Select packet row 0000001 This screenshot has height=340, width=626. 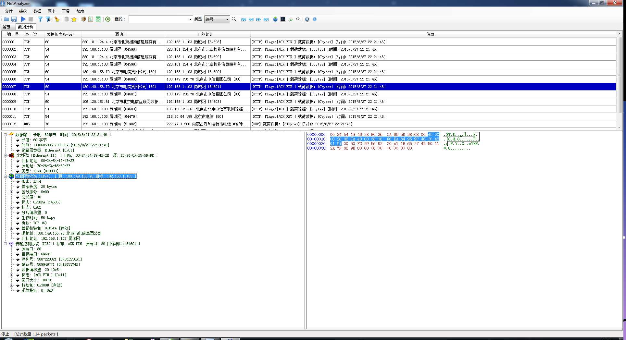coord(309,42)
